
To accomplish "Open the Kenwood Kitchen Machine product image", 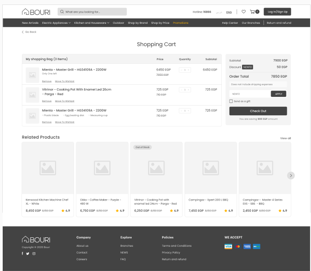I will (x=48, y=168).
